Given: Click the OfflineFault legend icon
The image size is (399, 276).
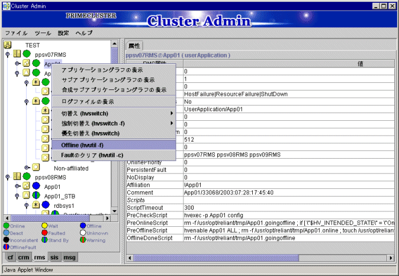Looking at the screenshot, I should pyautogui.click(x=7, y=247).
